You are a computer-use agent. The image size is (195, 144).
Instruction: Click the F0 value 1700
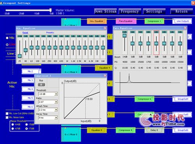pyautogui.click(x=149, y=62)
